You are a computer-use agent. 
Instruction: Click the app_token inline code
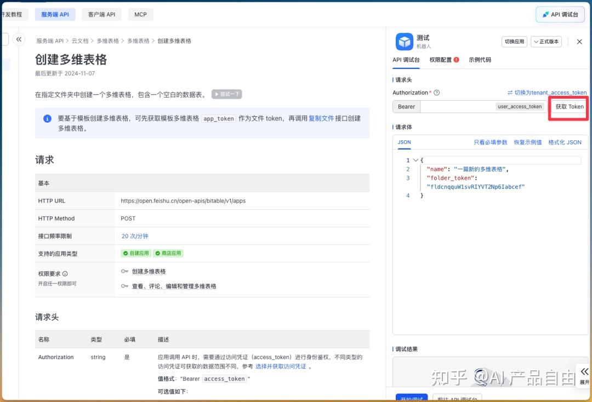(219, 119)
